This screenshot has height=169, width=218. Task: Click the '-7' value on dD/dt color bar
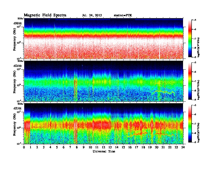pyautogui.click(x=195, y=81)
